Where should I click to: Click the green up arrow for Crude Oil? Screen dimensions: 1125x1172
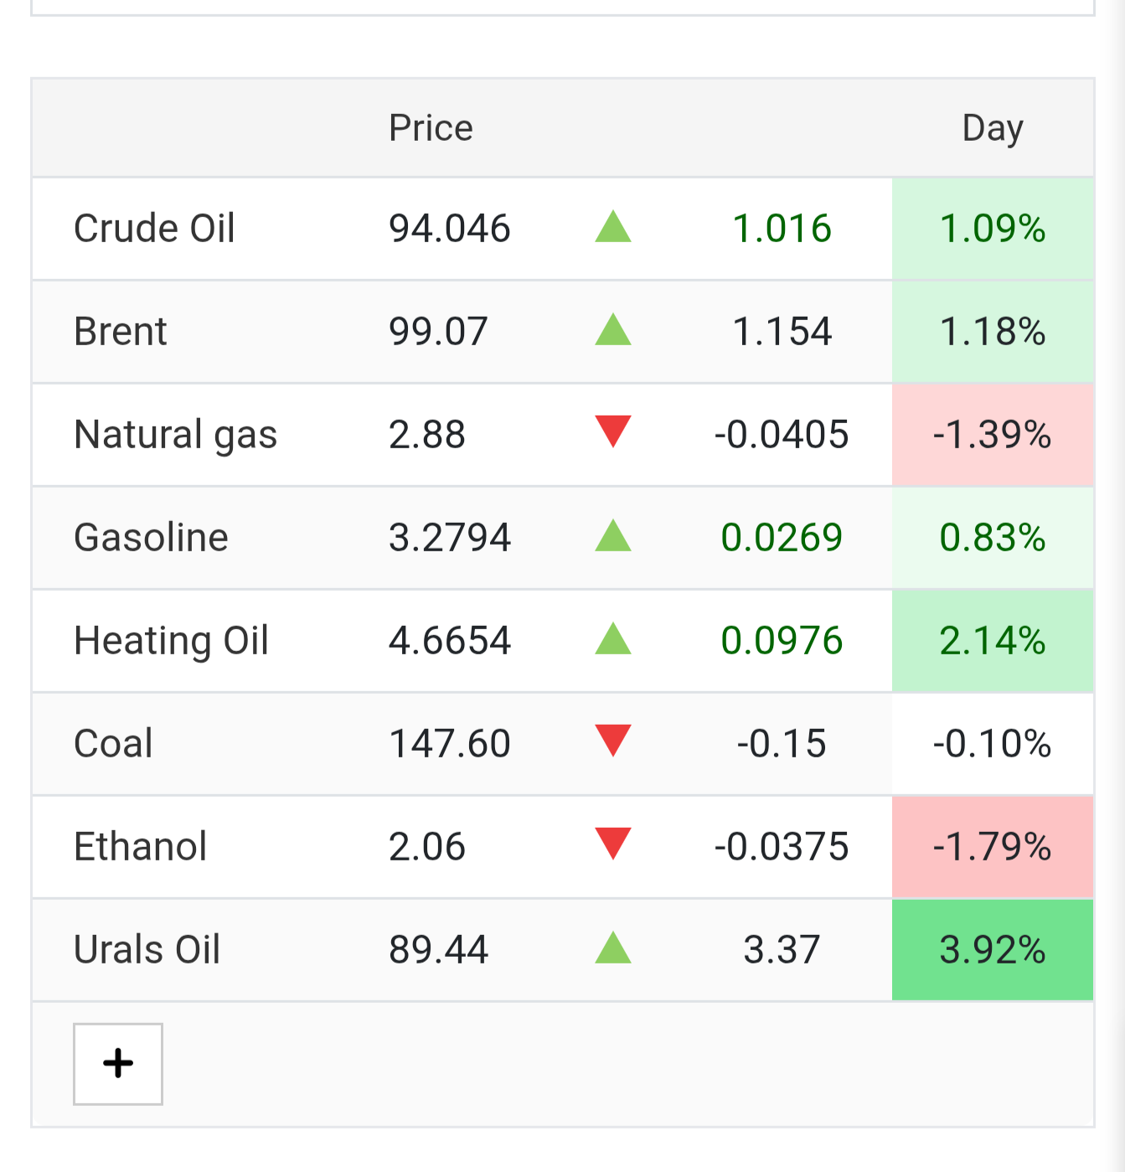[613, 227]
